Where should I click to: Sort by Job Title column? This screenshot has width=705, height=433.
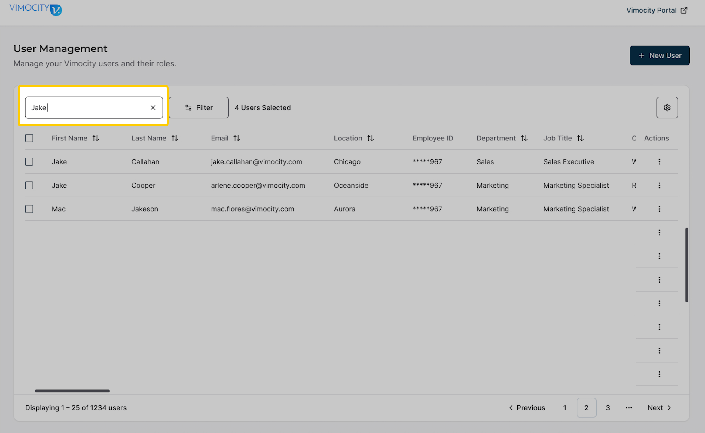[580, 138]
